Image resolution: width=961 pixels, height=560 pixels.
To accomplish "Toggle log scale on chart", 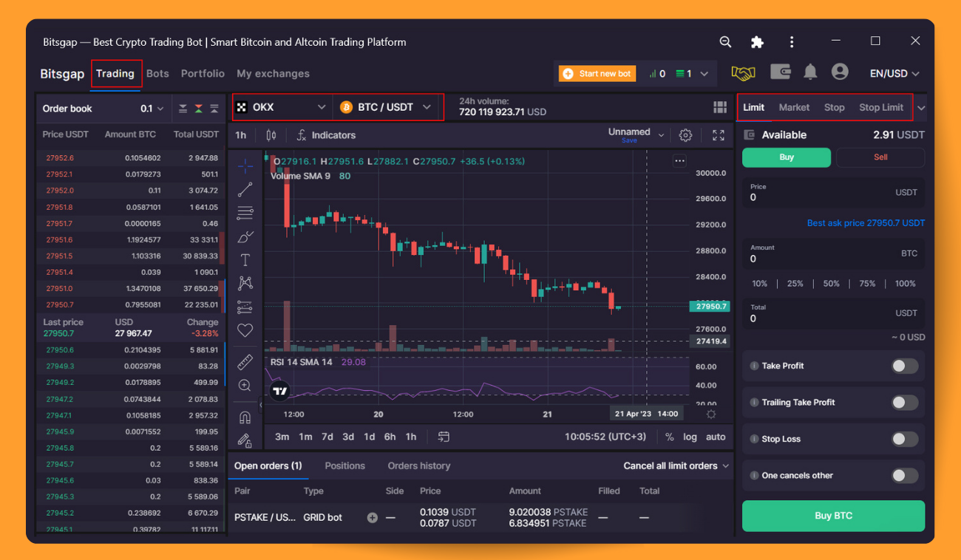I will [x=690, y=437].
